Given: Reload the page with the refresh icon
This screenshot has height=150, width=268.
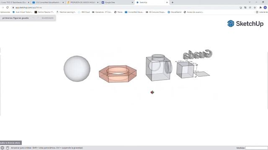Looking at the screenshot, I should [x=8, y=7].
